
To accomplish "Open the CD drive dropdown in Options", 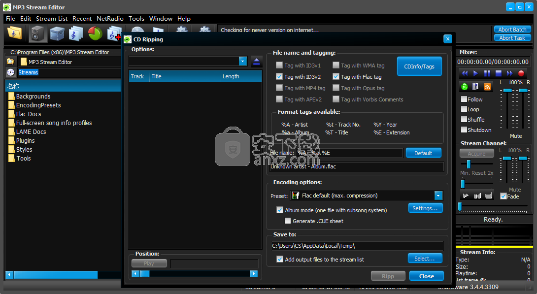I will pyautogui.click(x=243, y=61).
